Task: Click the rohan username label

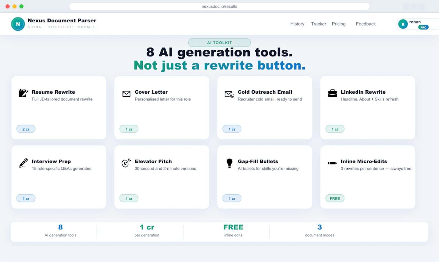Action: coord(415,22)
